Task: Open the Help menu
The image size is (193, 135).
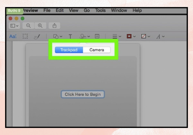Action: tap(137, 11)
